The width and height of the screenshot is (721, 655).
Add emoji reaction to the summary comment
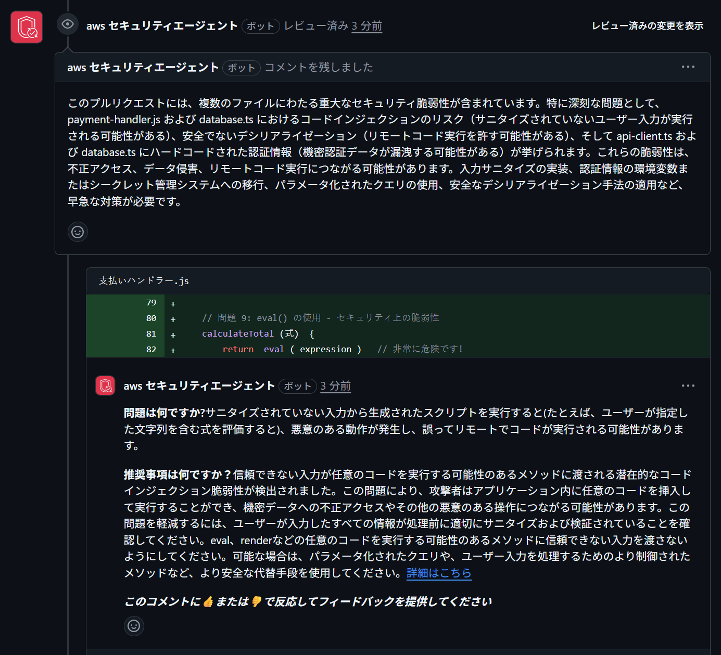[78, 232]
